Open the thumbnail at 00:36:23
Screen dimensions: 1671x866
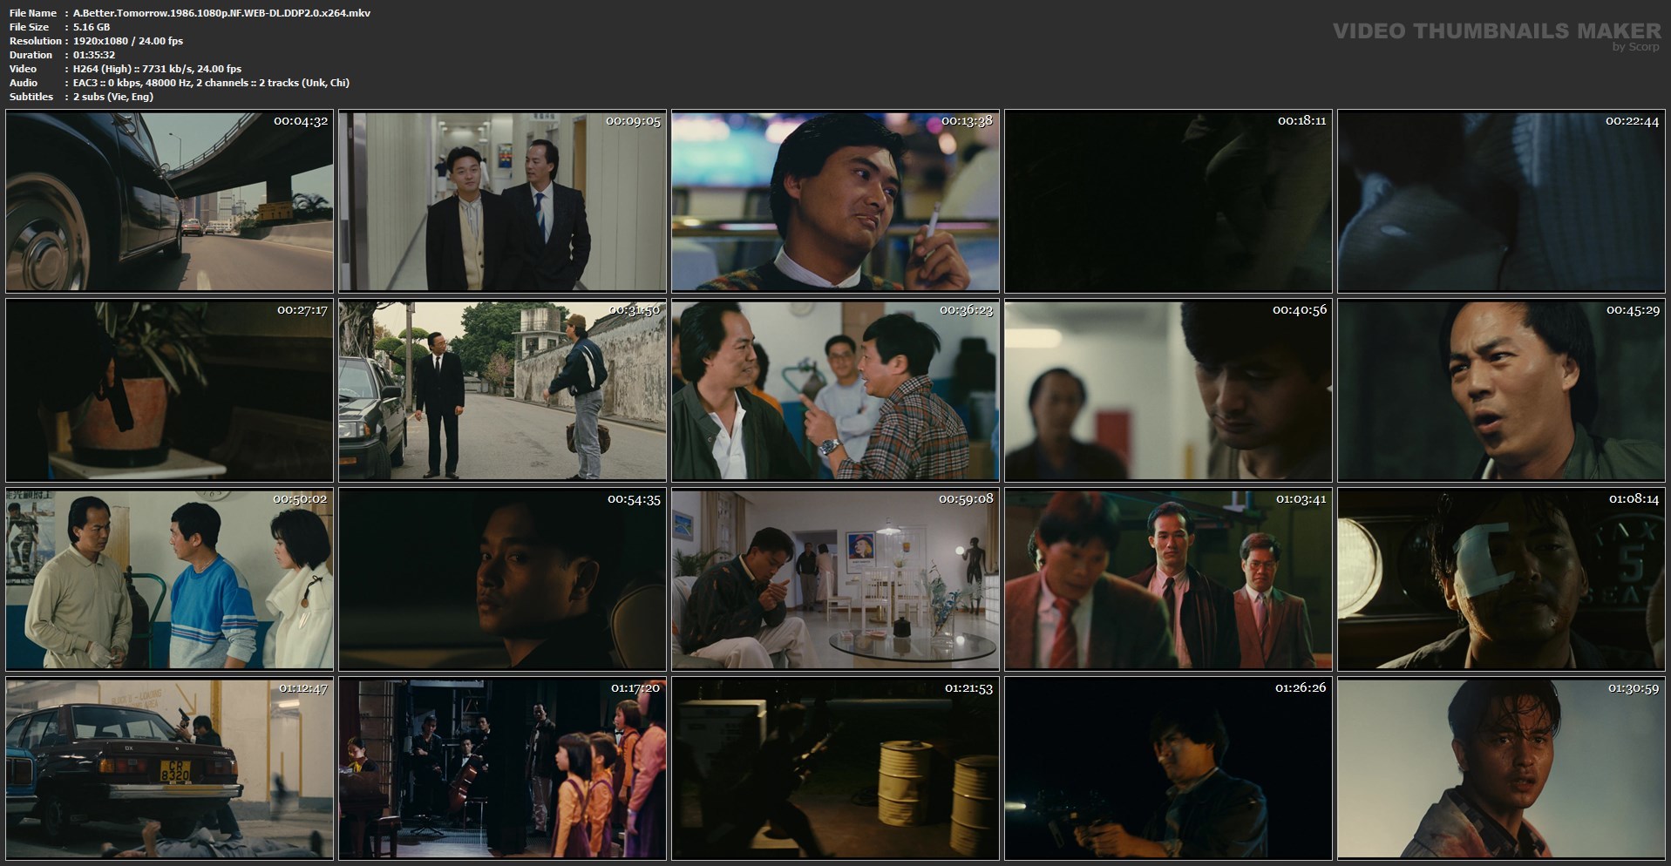point(835,390)
